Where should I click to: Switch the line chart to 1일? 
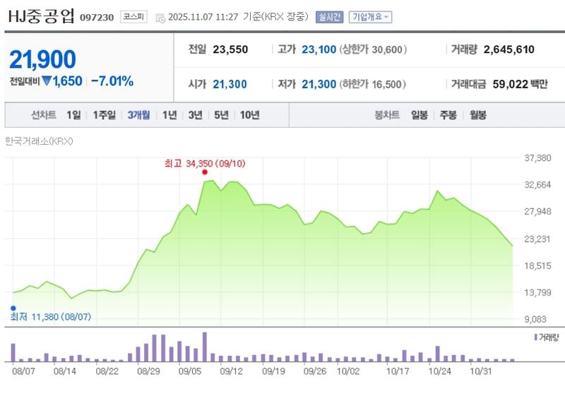(x=73, y=115)
